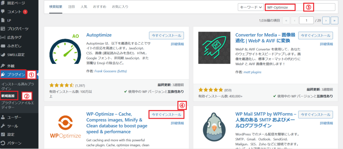Open 詳細情報 for WP-Optimize
343x149 pixels.
pyautogui.click(x=178, y=123)
